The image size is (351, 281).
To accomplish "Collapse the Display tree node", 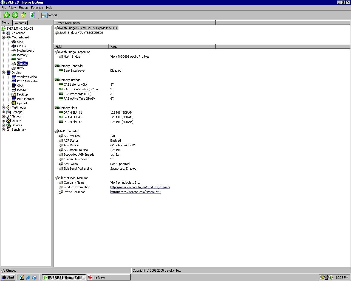I will pos(3,72).
